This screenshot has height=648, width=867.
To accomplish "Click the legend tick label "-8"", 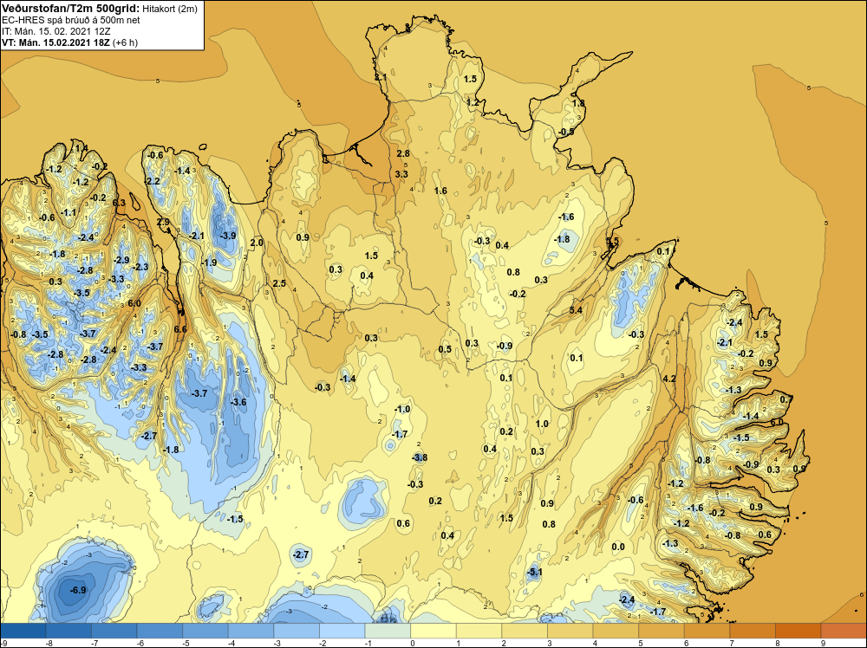I will click(x=49, y=643).
